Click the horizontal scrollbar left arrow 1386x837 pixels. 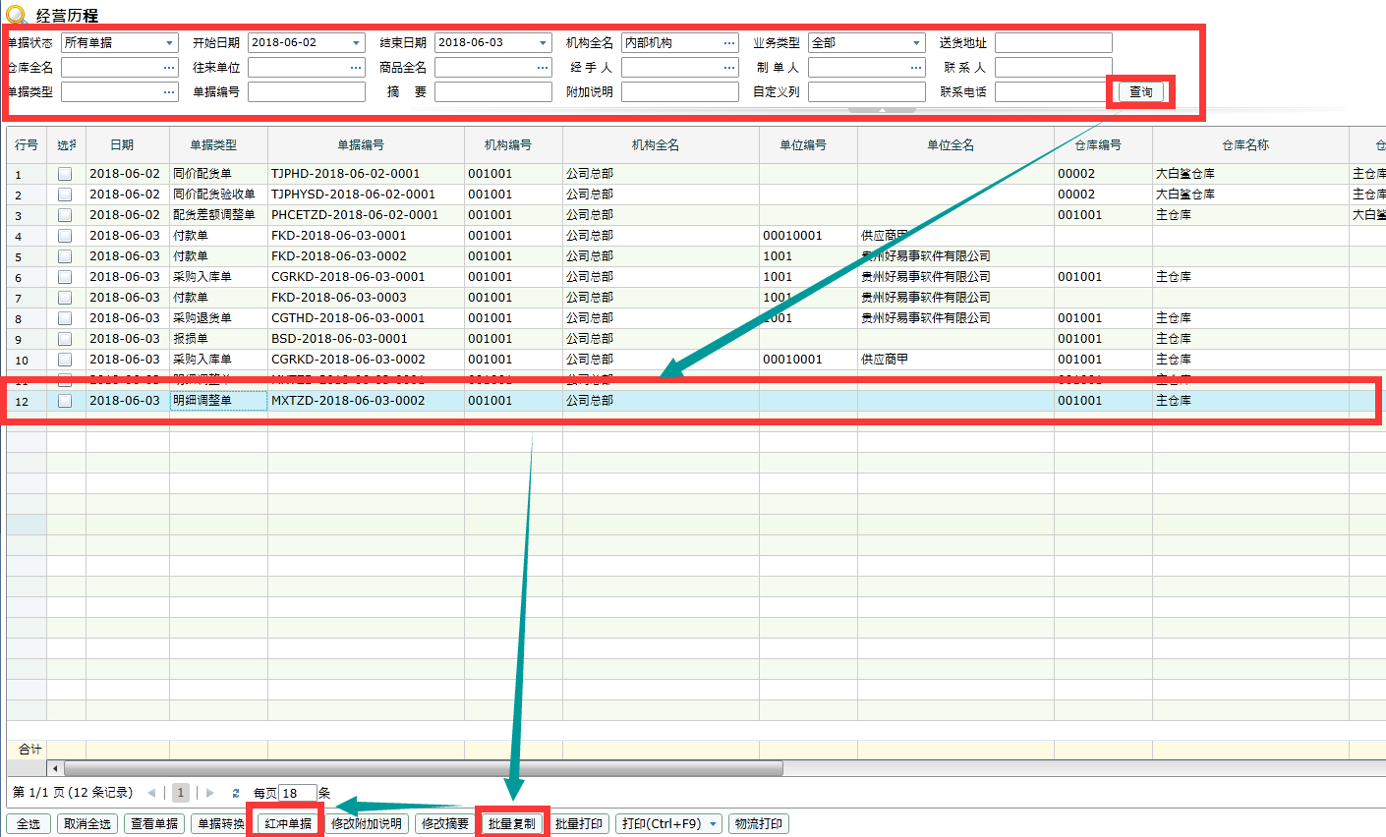55,768
